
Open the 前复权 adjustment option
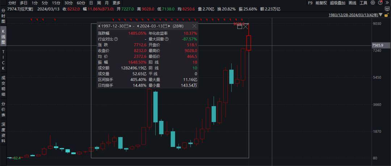click(321, 3)
